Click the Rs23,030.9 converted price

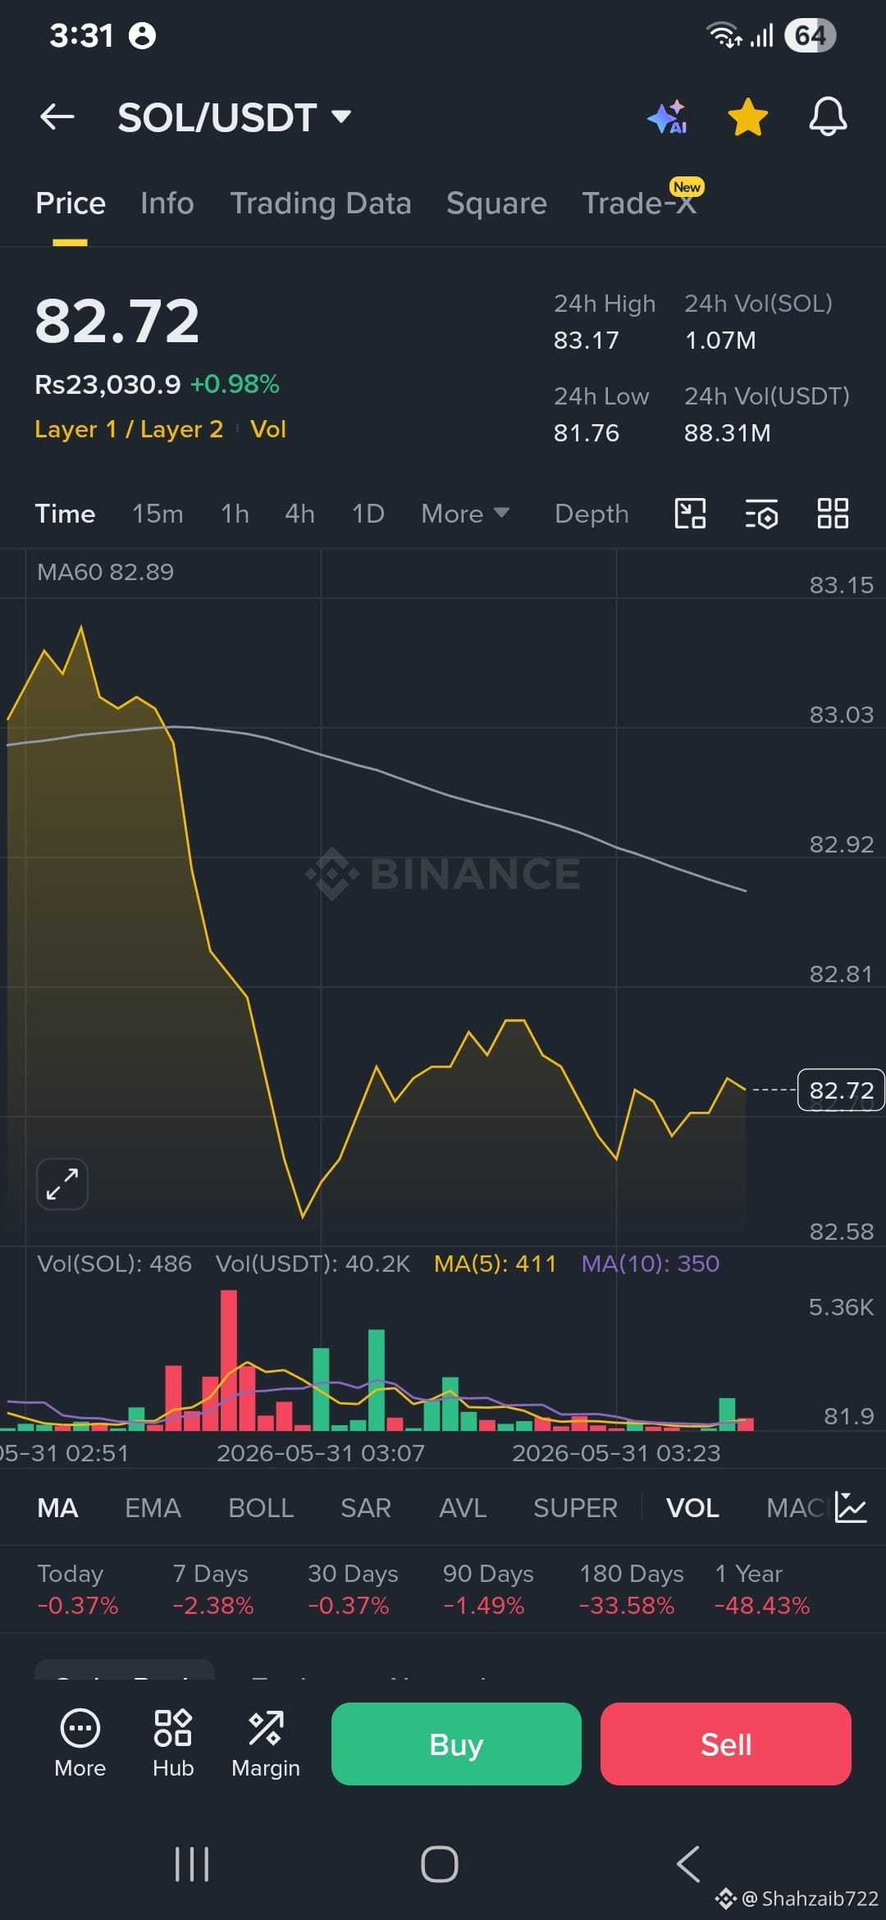coord(107,384)
